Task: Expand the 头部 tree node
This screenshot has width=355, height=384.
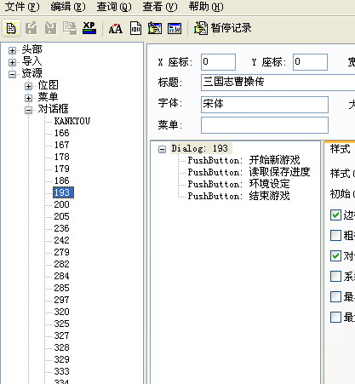Action: [12, 50]
